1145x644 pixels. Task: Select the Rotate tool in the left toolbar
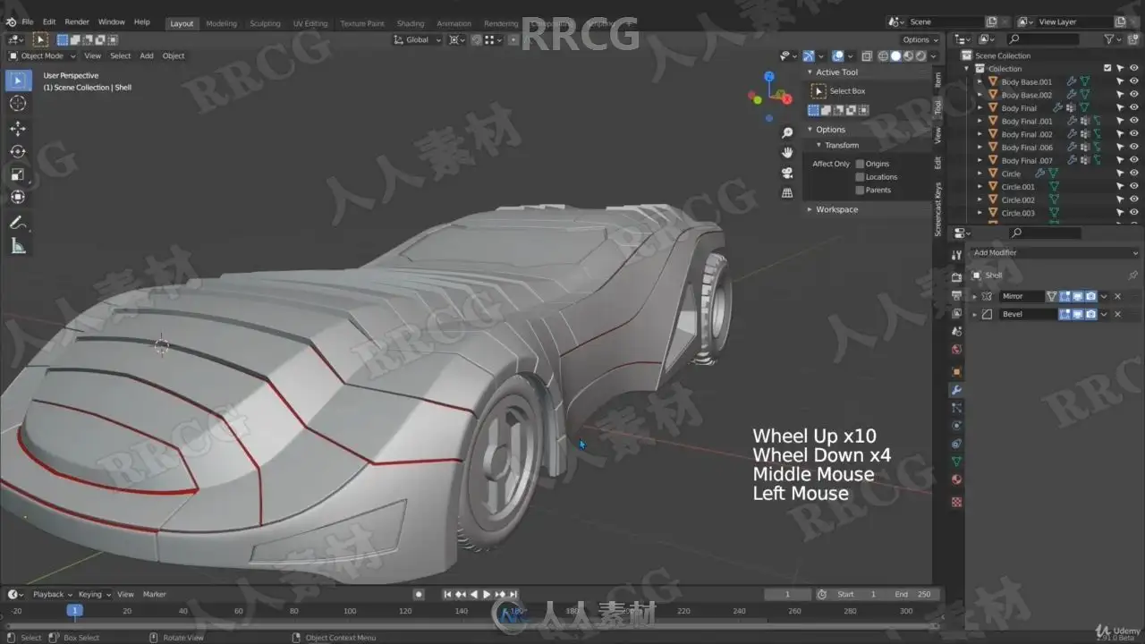[x=18, y=151]
